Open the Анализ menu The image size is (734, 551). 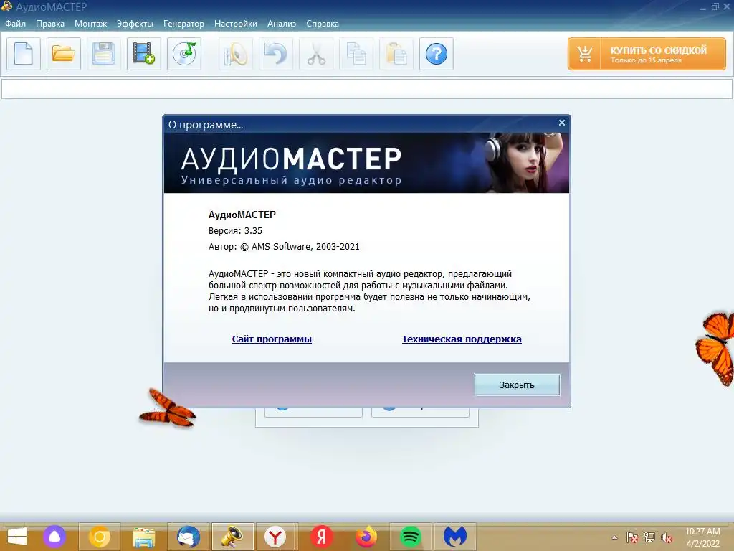pos(281,24)
